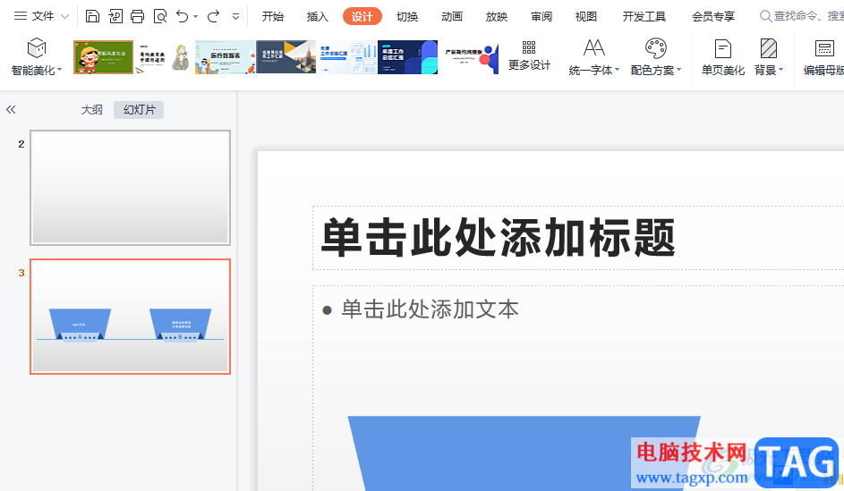This screenshot has height=491, width=844.
Task: Open the 会员专享 tab
Action: point(713,17)
